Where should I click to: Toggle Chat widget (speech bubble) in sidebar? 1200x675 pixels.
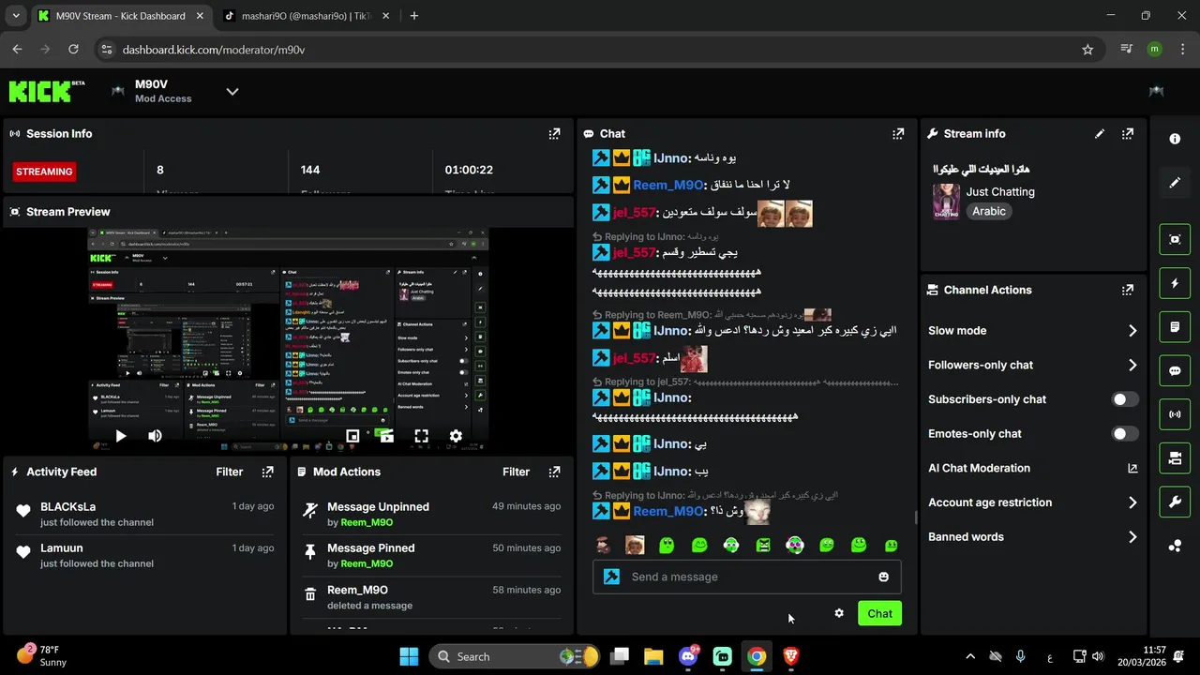click(1175, 370)
